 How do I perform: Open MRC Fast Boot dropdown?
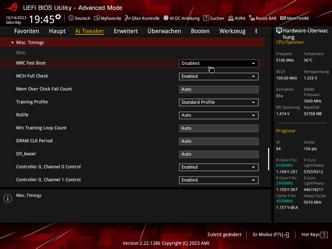[x=219, y=64]
